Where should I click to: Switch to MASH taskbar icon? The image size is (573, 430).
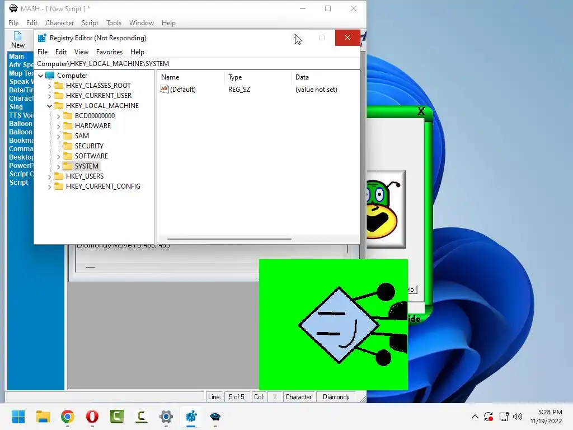pyautogui.click(x=215, y=417)
